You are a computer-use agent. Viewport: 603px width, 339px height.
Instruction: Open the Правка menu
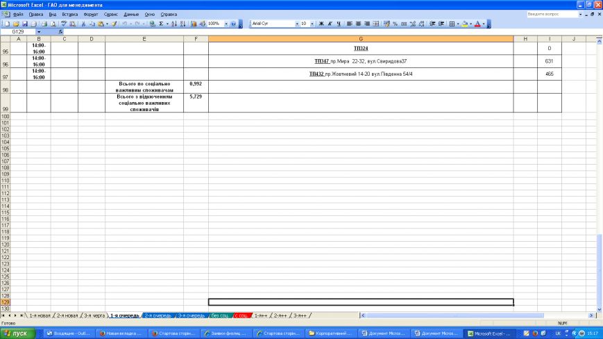(36, 14)
